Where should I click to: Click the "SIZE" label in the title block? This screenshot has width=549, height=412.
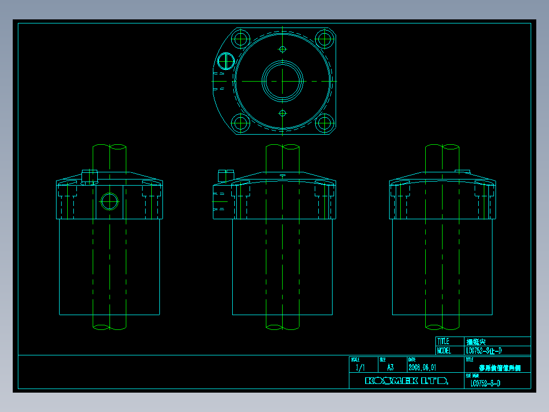pyautogui.click(x=382, y=359)
